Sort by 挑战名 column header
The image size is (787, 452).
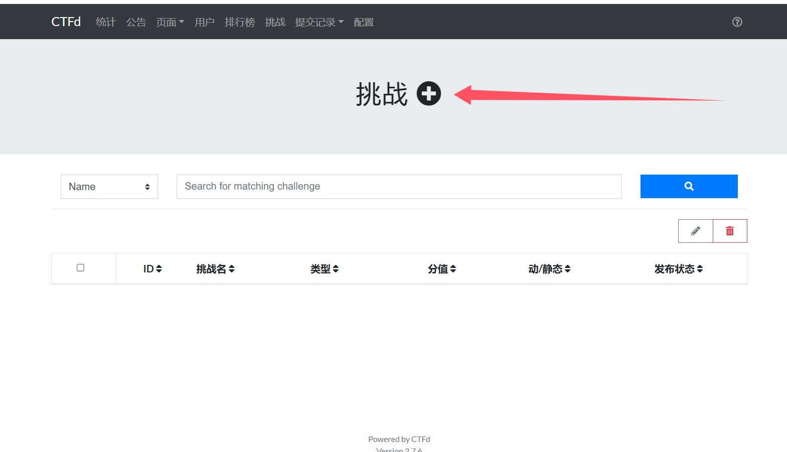(x=215, y=269)
